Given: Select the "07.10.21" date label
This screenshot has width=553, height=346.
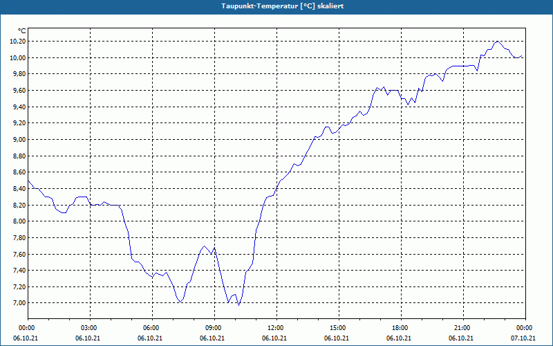Looking at the screenshot, I should tap(523, 338).
